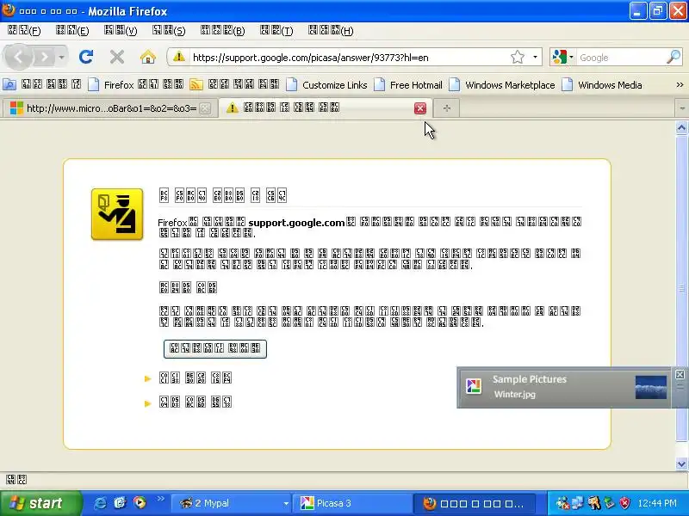The height and width of the screenshot is (516, 689).
Task: Open the File (F) menu
Action: pyautogui.click(x=24, y=31)
